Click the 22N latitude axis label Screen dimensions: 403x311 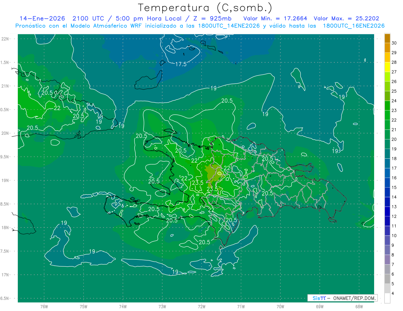[x=5, y=39]
